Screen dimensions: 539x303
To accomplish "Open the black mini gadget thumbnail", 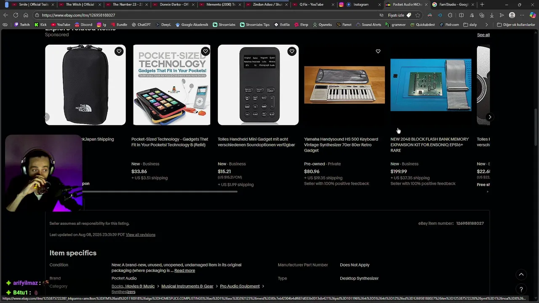I will point(258,85).
